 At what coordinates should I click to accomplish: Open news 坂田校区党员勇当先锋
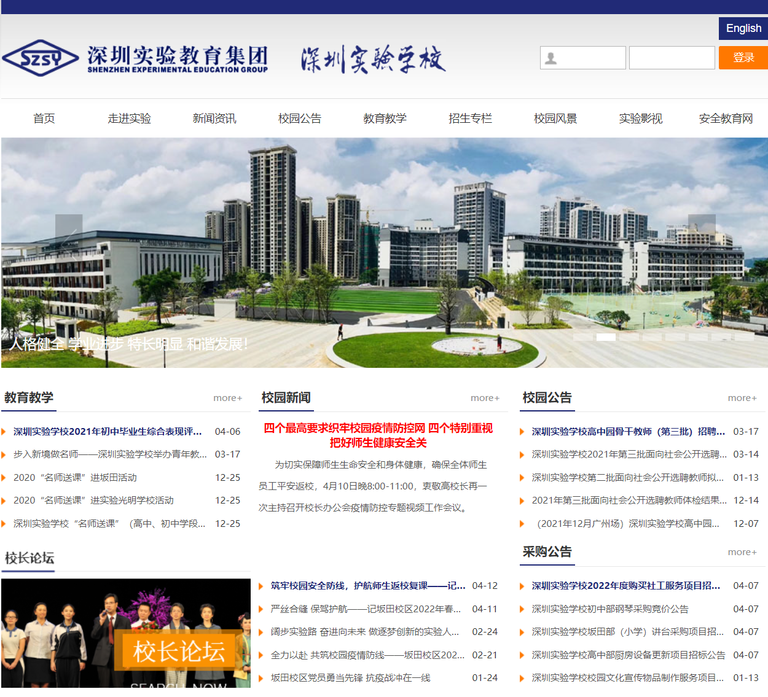point(351,678)
